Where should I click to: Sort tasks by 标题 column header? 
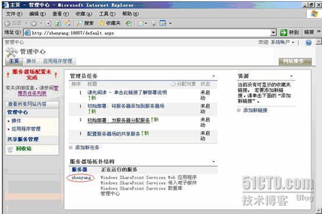92,84
